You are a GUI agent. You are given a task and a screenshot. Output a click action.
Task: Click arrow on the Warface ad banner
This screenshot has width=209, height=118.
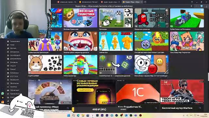pos(200,108)
